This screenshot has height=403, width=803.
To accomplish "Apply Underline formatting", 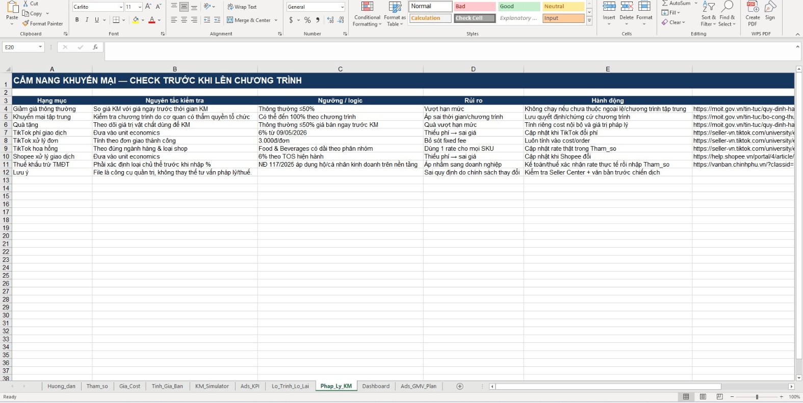I will point(97,20).
